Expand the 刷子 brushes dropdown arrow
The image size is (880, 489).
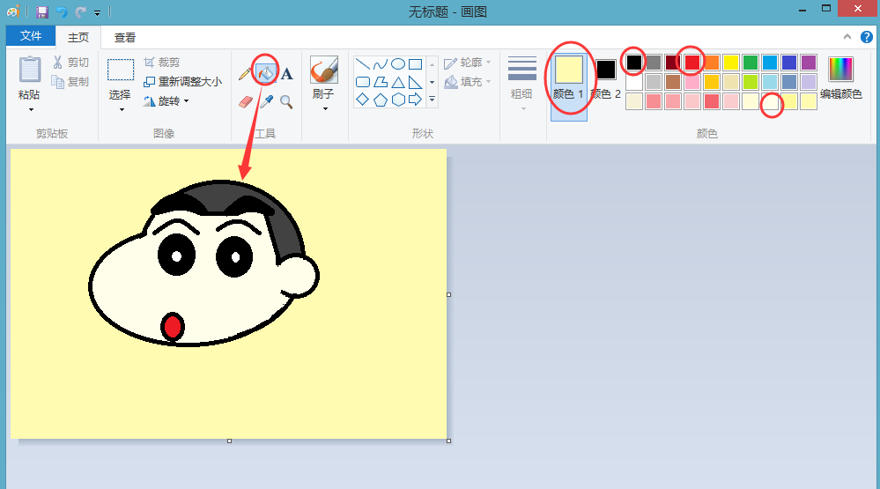point(324,109)
